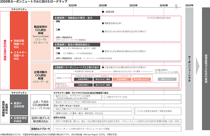Viewport: 210px width, 136px height.
Task: Click 'パワープロダクツ' label under 主要施策②
Action: (x=64, y=58)
